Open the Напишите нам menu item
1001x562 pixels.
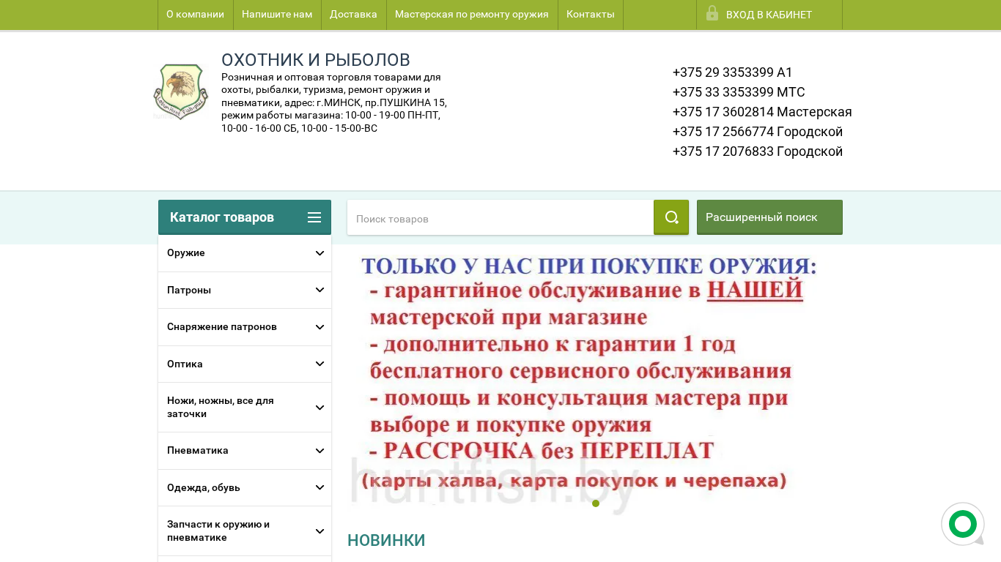click(277, 15)
